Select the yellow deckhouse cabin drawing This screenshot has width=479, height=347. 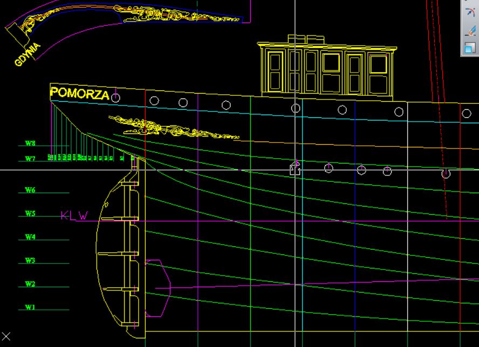(x=327, y=67)
